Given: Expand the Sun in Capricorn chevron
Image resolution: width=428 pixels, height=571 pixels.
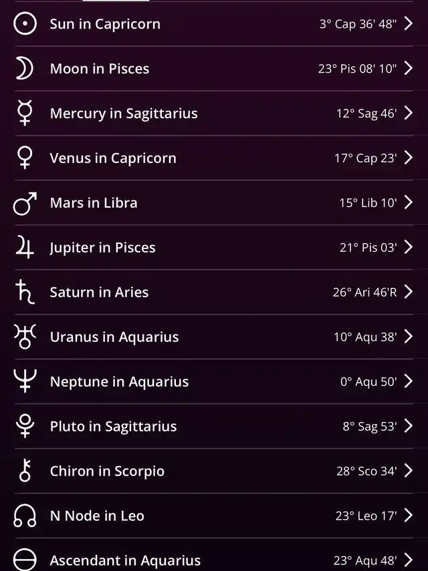Looking at the screenshot, I should click(409, 23).
